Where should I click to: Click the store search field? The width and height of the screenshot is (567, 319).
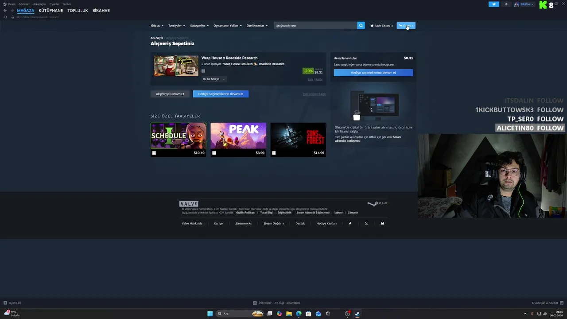click(315, 26)
